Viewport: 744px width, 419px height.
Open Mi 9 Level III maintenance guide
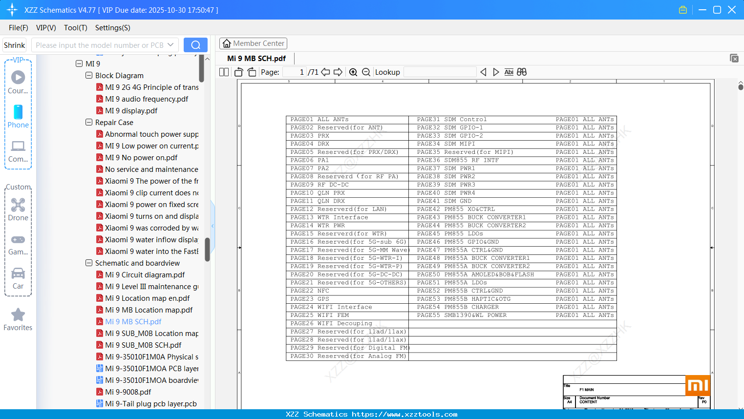coord(147,287)
